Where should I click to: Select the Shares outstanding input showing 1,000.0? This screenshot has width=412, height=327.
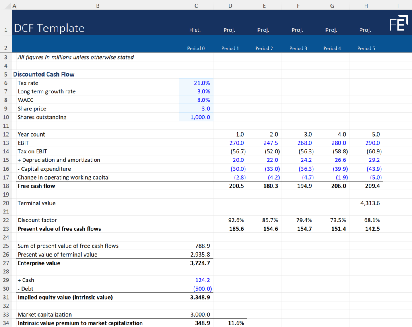click(196, 117)
